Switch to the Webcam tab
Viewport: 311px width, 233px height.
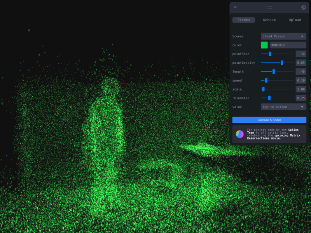[269, 20]
